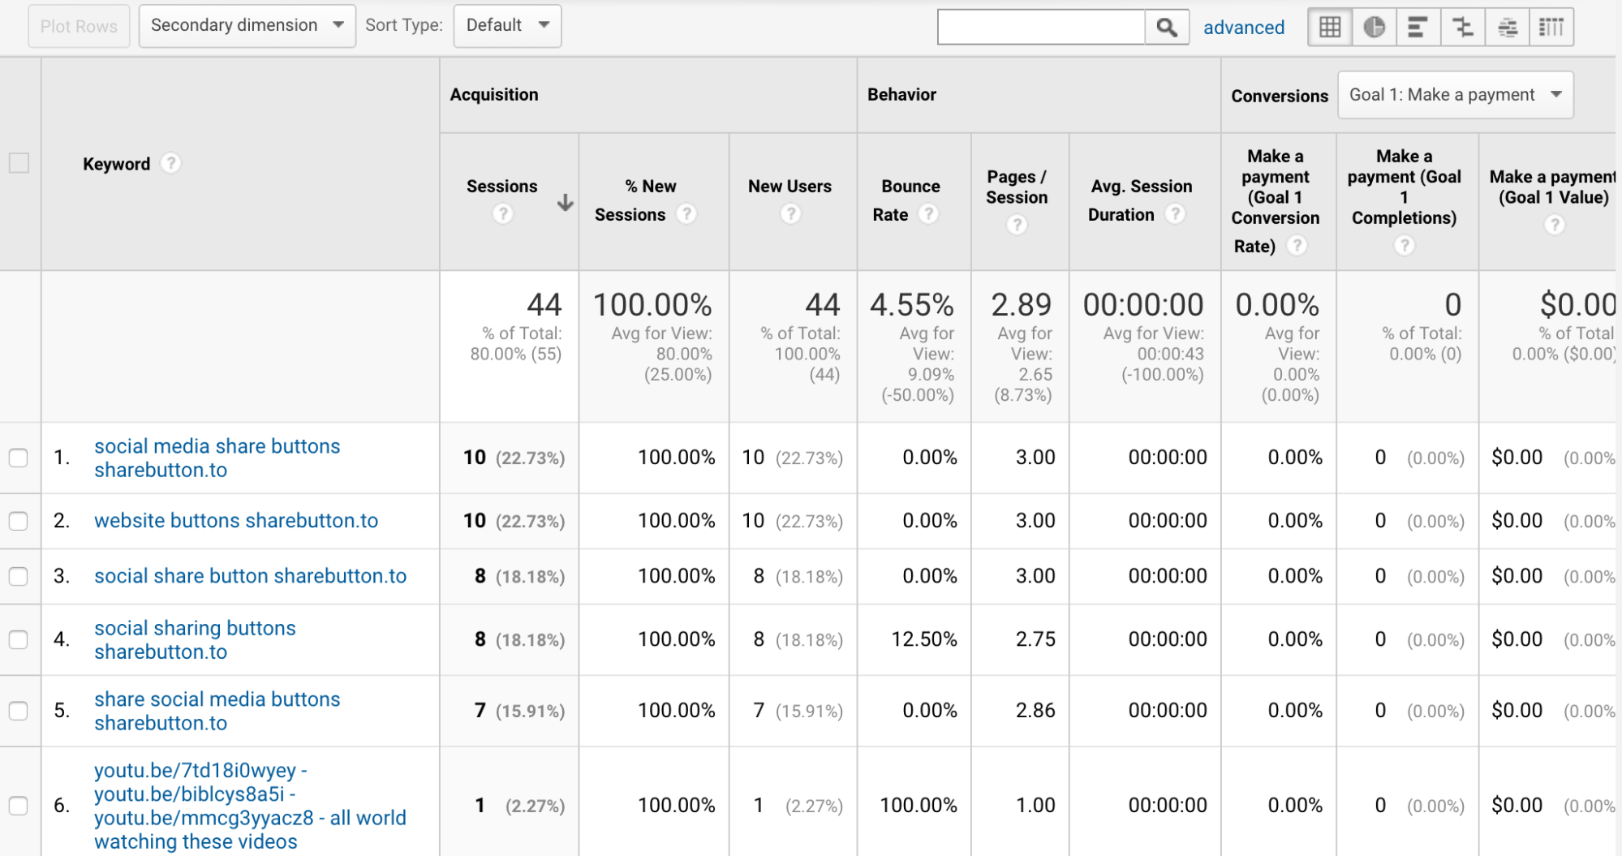Click the 4.55% total bounce rate
This screenshot has height=856, width=1622.
912,305
